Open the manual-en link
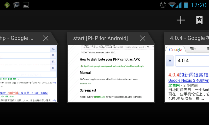 pos(85,84)
